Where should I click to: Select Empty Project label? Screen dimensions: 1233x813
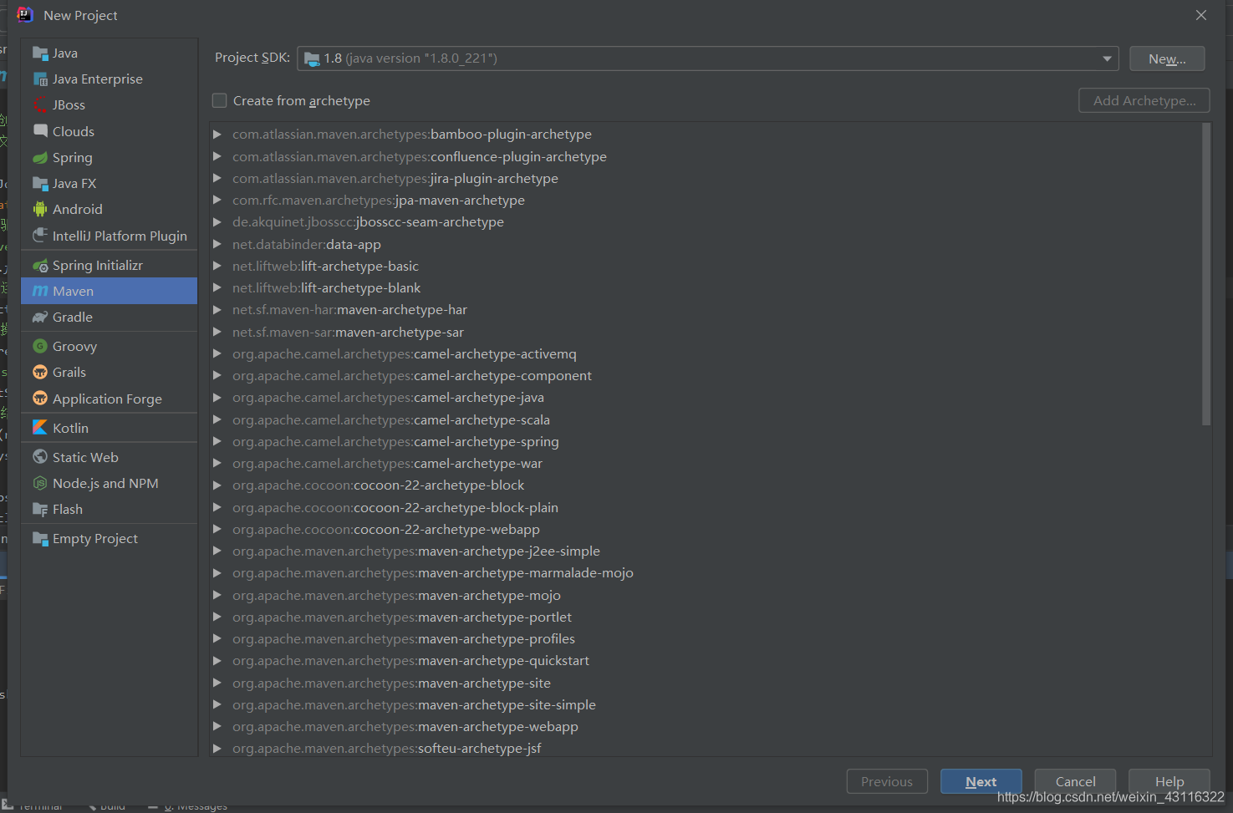(x=95, y=539)
